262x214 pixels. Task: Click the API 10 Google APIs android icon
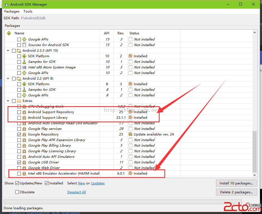pos(24,73)
